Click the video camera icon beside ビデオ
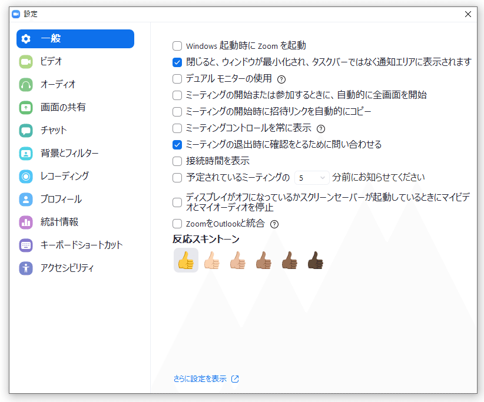The height and width of the screenshot is (402, 484). coord(26,62)
